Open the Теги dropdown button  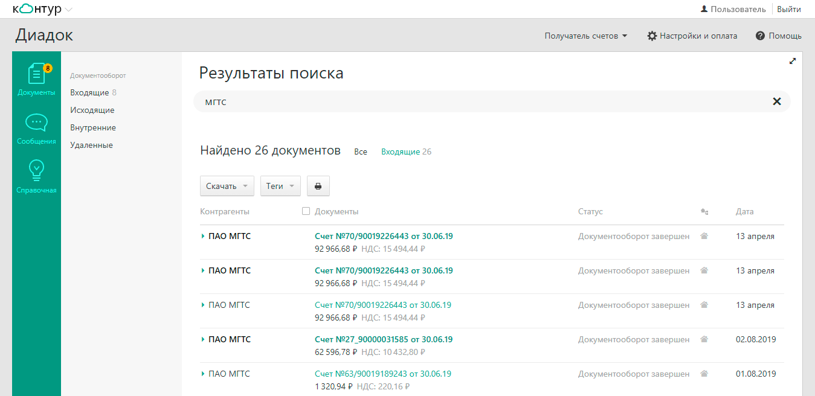pos(281,186)
